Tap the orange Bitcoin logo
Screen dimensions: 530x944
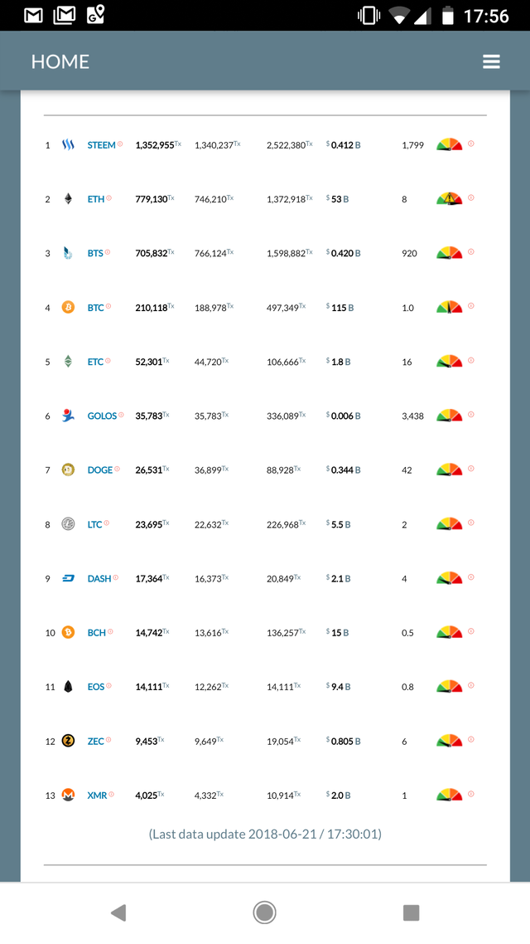pos(68,308)
